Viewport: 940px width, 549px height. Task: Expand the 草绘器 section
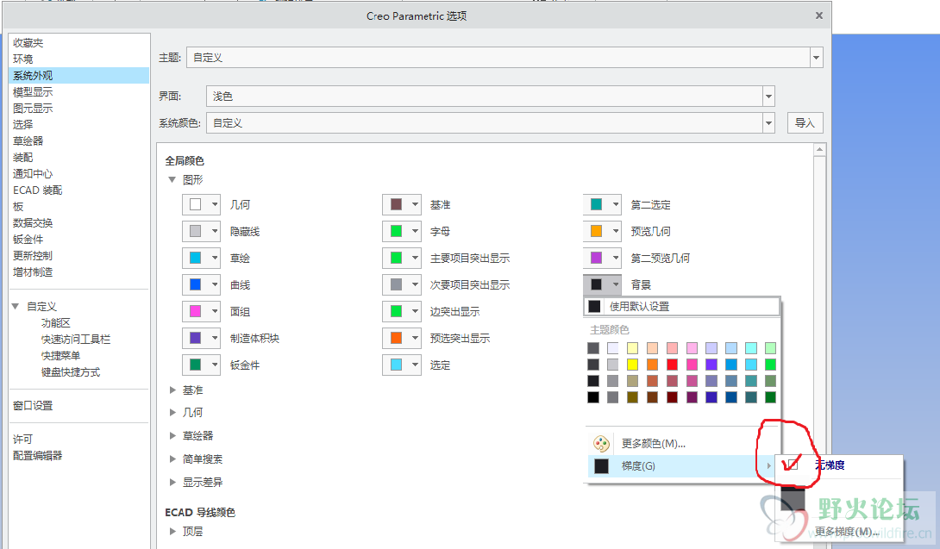click(172, 436)
